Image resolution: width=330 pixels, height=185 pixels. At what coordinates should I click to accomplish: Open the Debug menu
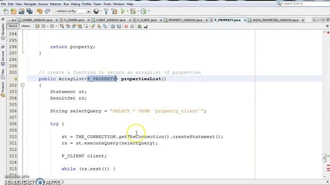[75, 4]
